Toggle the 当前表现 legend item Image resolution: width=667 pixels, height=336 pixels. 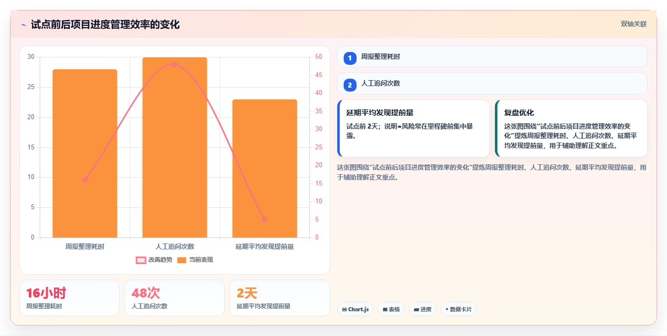coord(195,260)
